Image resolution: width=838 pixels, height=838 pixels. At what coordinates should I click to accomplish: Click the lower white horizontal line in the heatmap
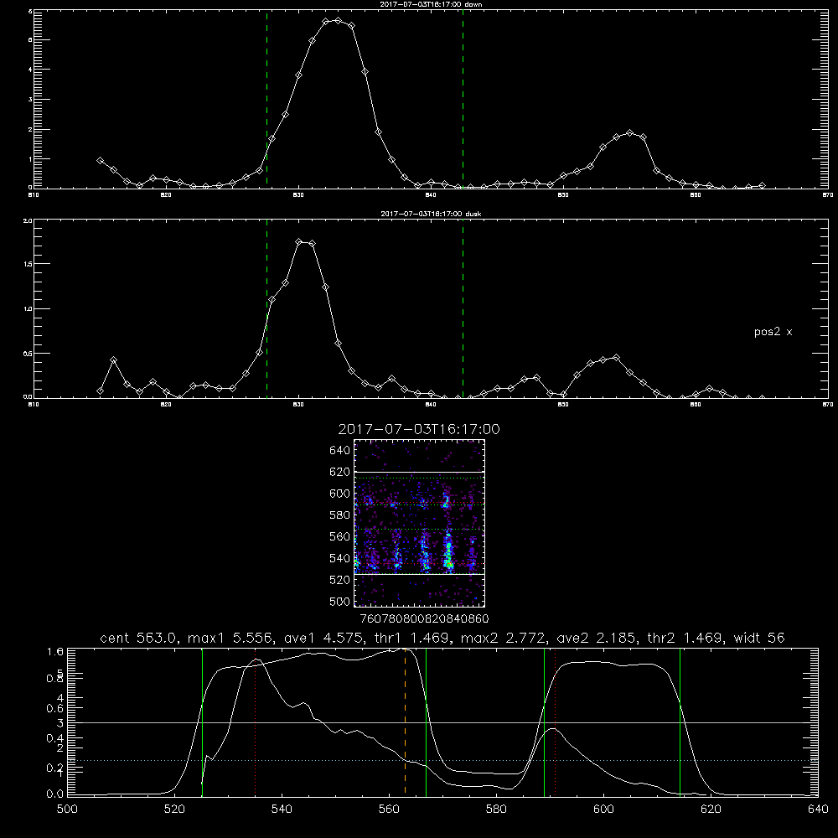[x=419, y=574]
